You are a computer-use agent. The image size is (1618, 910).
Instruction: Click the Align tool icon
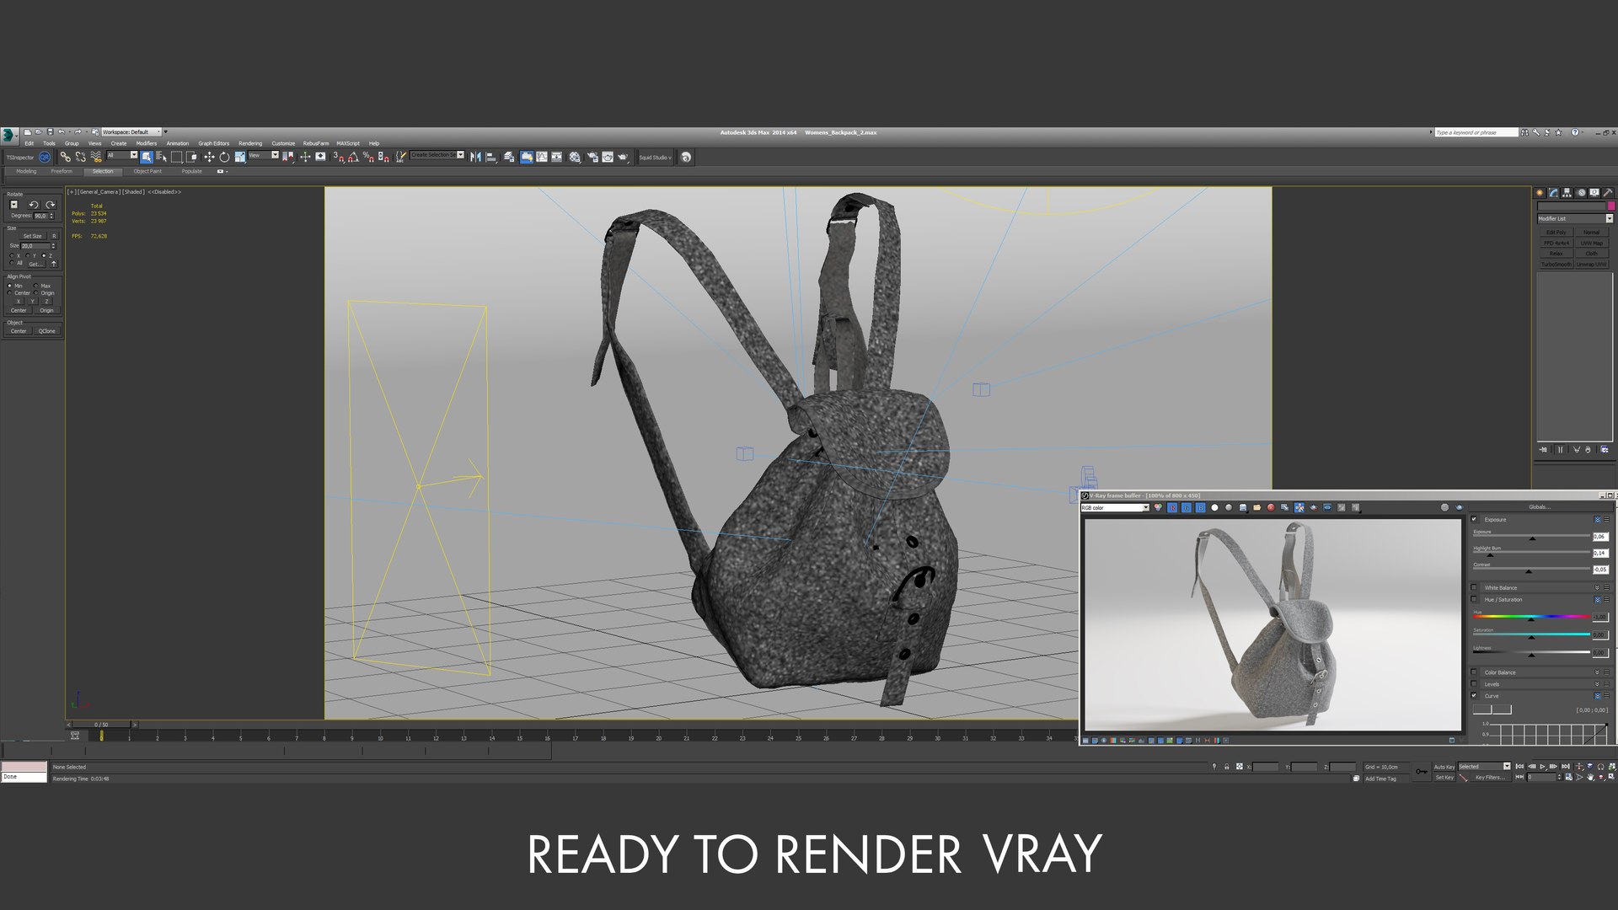pyautogui.click(x=490, y=157)
